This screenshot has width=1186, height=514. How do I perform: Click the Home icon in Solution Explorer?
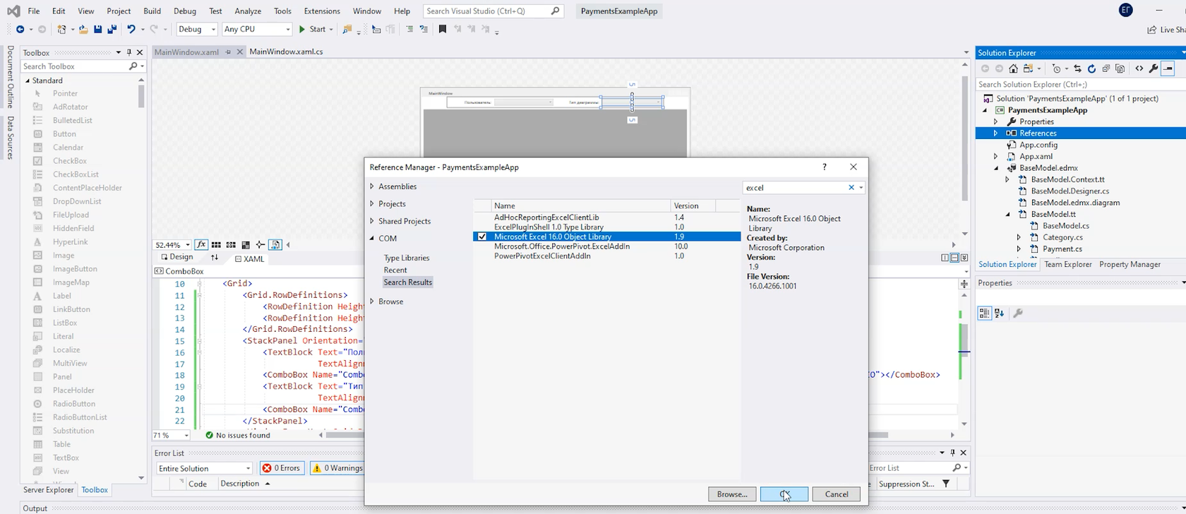coord(1013,68)
